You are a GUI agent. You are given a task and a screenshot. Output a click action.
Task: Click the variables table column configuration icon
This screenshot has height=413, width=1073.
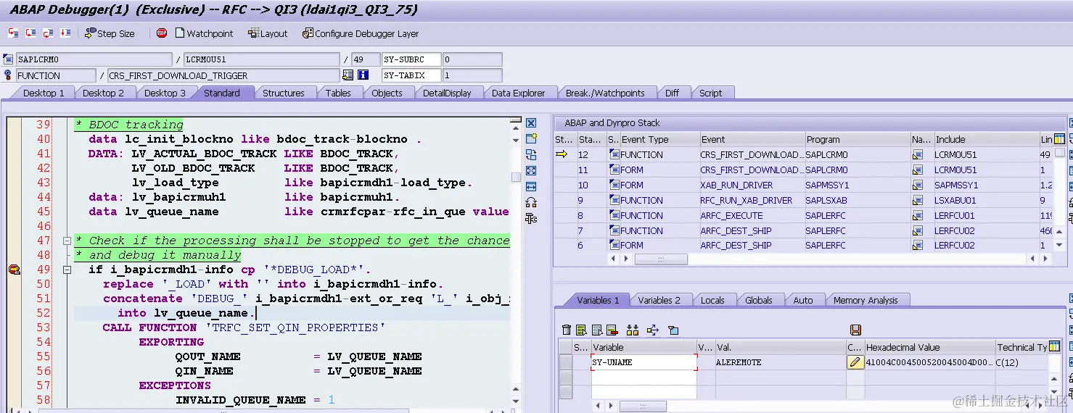tap(1054, 347)
